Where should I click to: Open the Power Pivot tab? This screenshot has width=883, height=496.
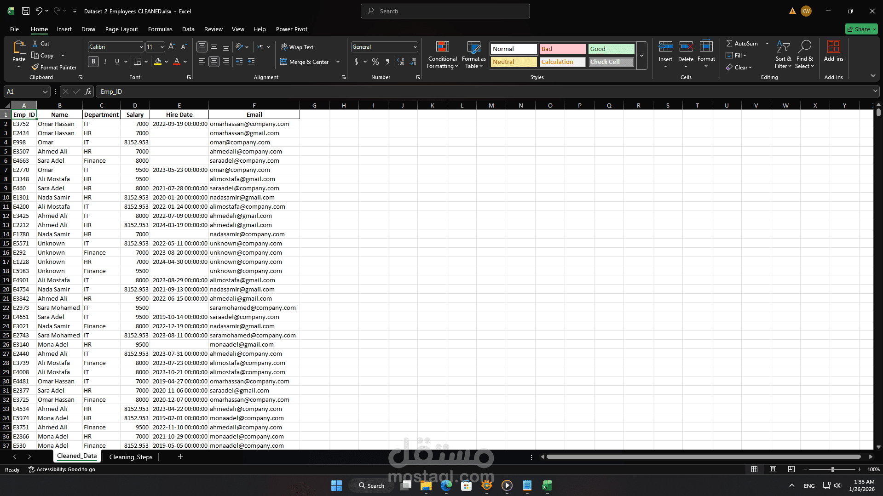point(291,29)
